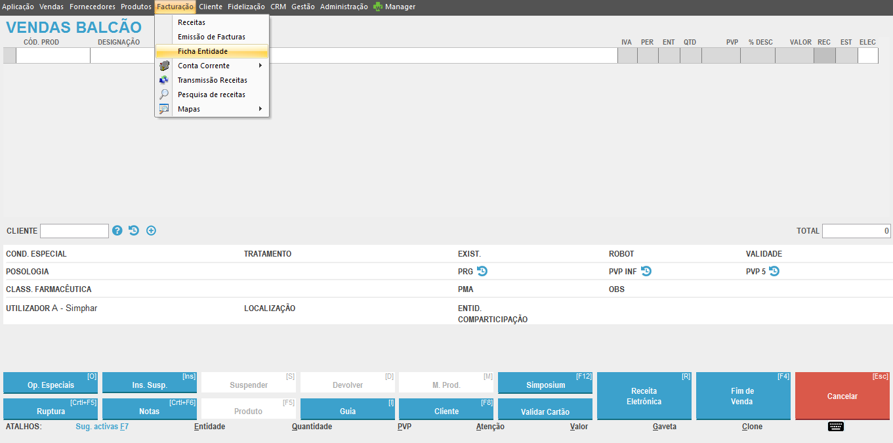The height and width of the screenshot is (443, 893).
Task: Click the history icon next to Cliente field
Action: (x=134, y=230)
